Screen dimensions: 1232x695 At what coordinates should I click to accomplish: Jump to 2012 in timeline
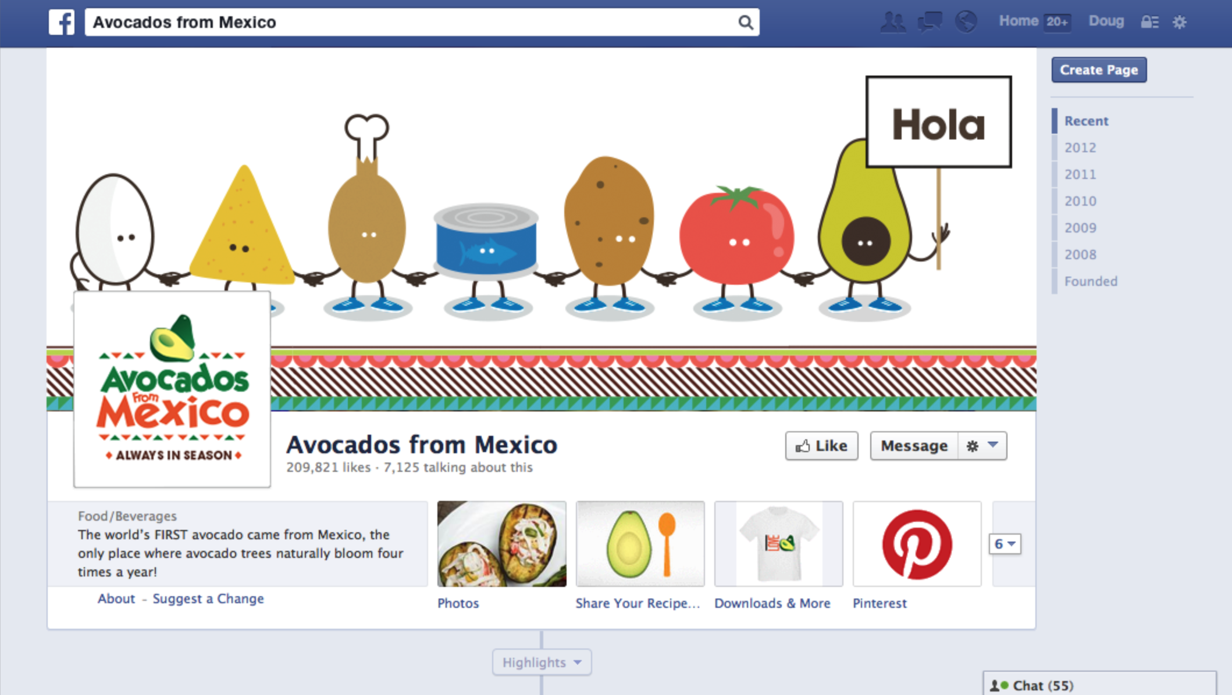pyautogui.click(x=1080, y=148)
